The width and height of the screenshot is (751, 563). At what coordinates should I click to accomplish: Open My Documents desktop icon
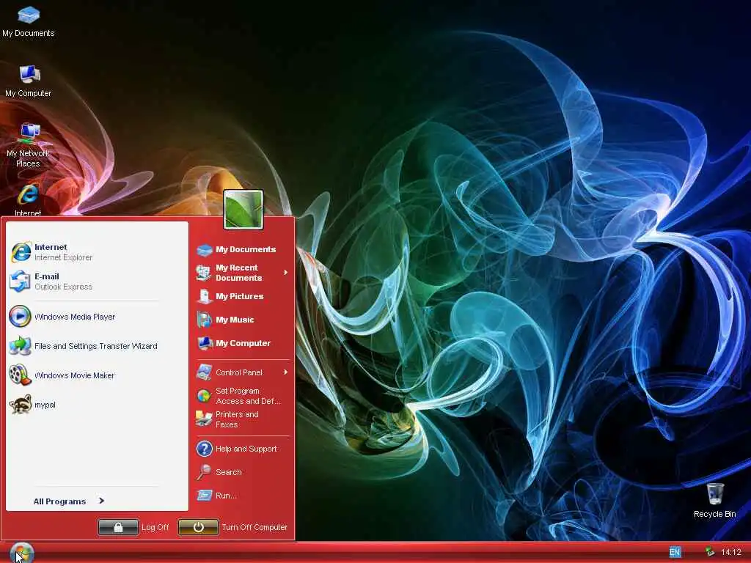(x=29, y=21)
